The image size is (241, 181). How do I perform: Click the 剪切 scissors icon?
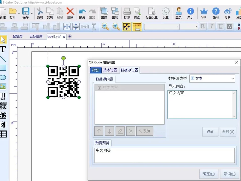[40, 13]
